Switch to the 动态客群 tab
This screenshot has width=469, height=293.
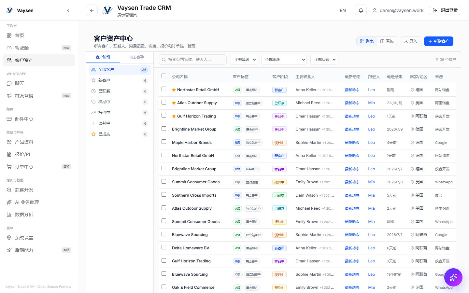pyautogui.click(x=136, y=57)
